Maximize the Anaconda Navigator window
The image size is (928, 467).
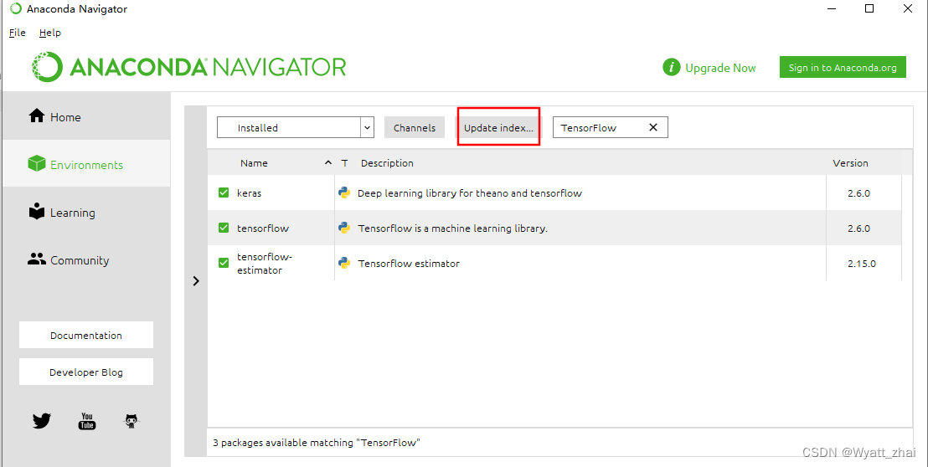pyautogui.click(x=869, y=8)
